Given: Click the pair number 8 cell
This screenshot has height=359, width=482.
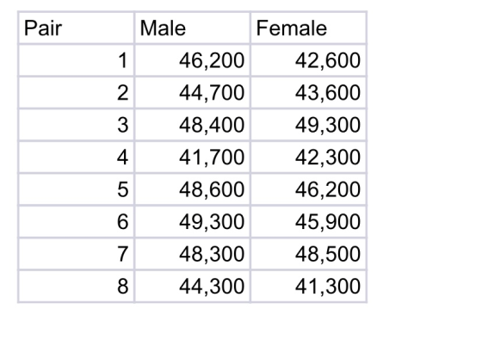Looking at the screenshot, I should (77, 286).
